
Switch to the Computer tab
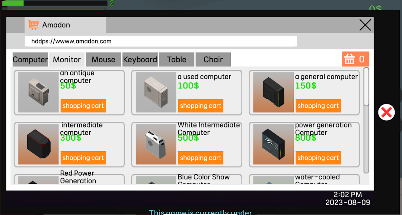(x=30, y=59)
